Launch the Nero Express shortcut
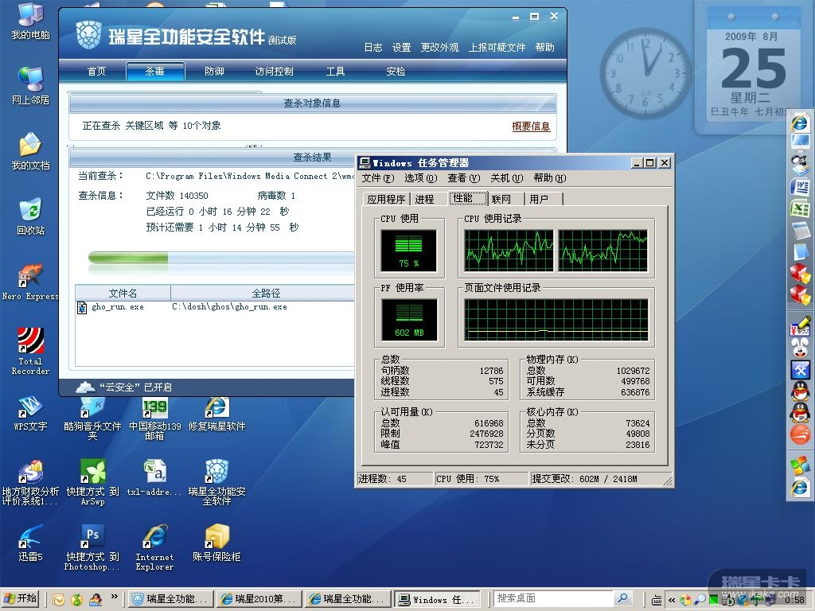The width and height of the screenshot is (815, 611). point(30,282)
